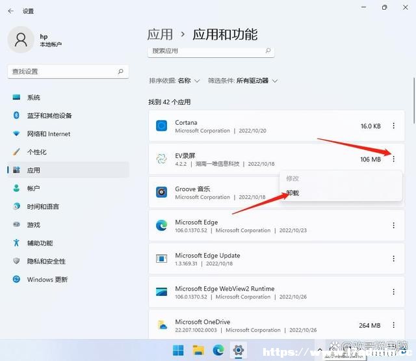This screenshot has width=416, height=361.
Task: Click the search icon in apps search box
Action: pos(268,51)
